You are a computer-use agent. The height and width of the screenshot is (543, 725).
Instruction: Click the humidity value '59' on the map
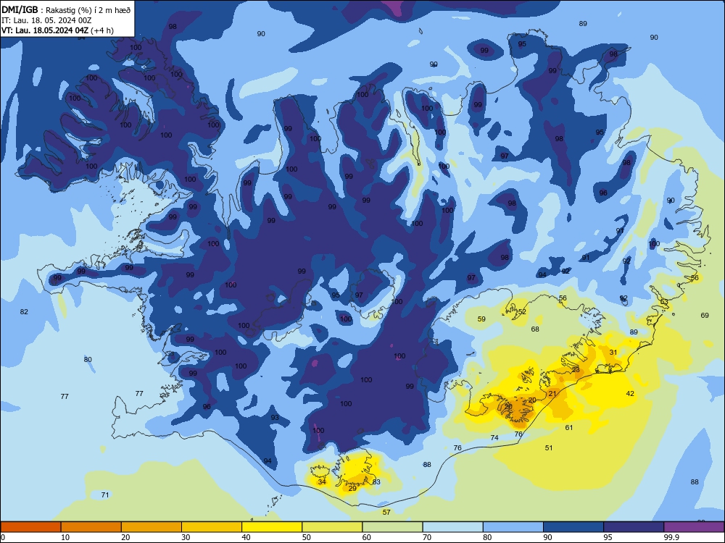(481, 319)
